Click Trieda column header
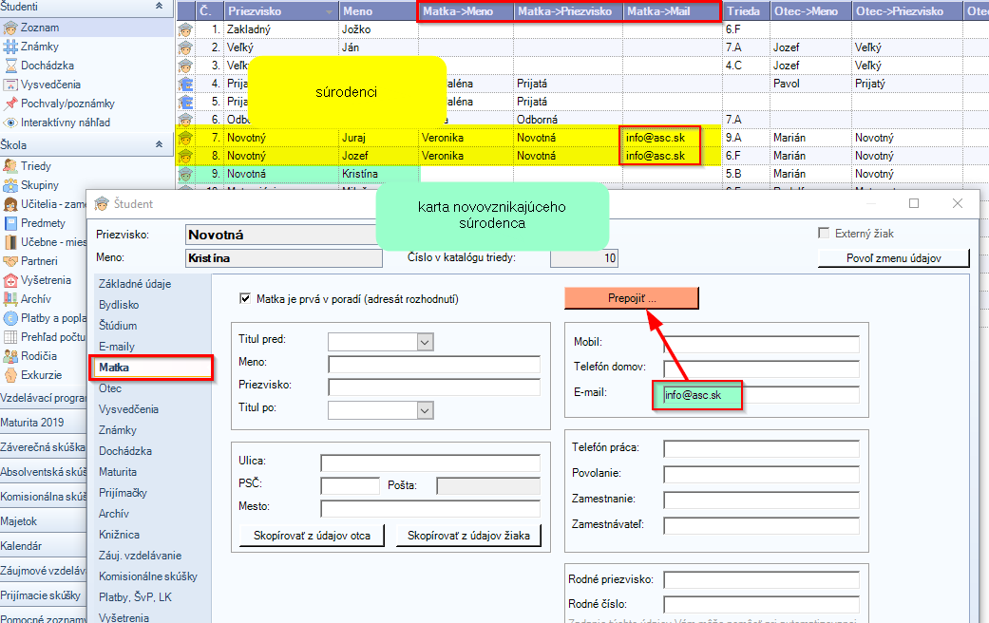 746,11
